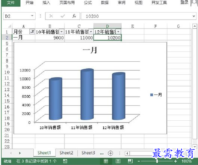Select column A header
The height and width of the screenshot is (165, 198).
click(x=24, y=26)
